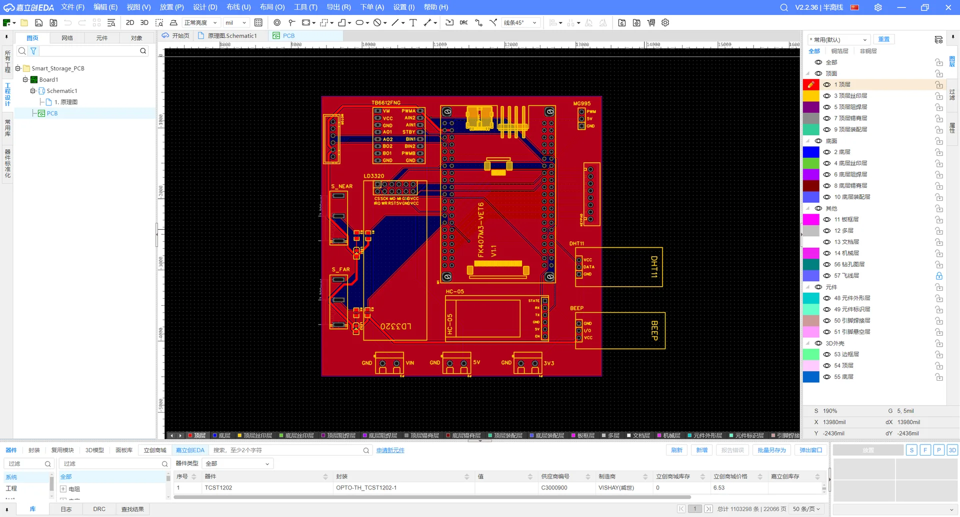Change units using the mil dropdown
Viewport: 960px width, 517px height.
pyautogui.click(x=235, y=22)
